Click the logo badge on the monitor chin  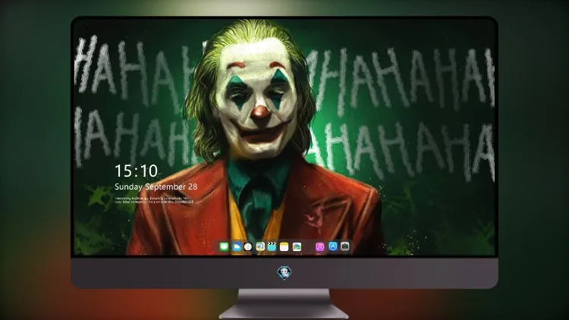pyautogui.click(x=284, y=272)
